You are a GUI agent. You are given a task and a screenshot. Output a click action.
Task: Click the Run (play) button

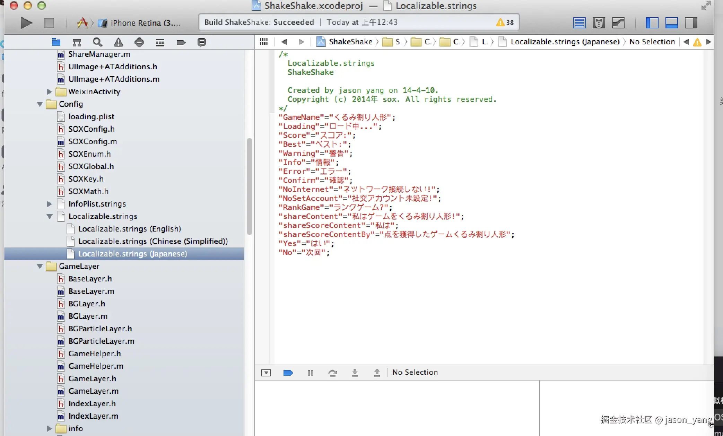point(26,23)
